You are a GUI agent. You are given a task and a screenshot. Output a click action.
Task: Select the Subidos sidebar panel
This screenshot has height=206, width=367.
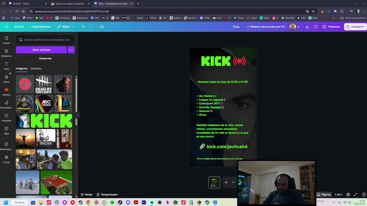(x=6, y=92)
